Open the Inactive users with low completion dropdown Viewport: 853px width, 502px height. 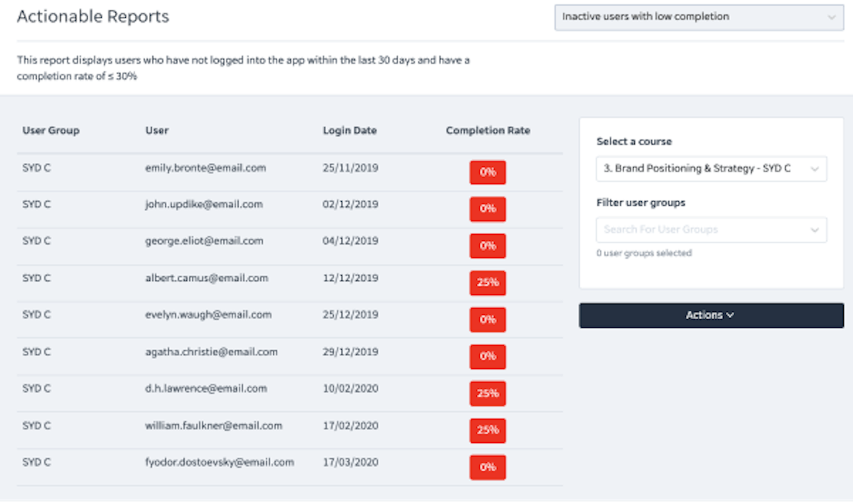[x=699, y=16]
